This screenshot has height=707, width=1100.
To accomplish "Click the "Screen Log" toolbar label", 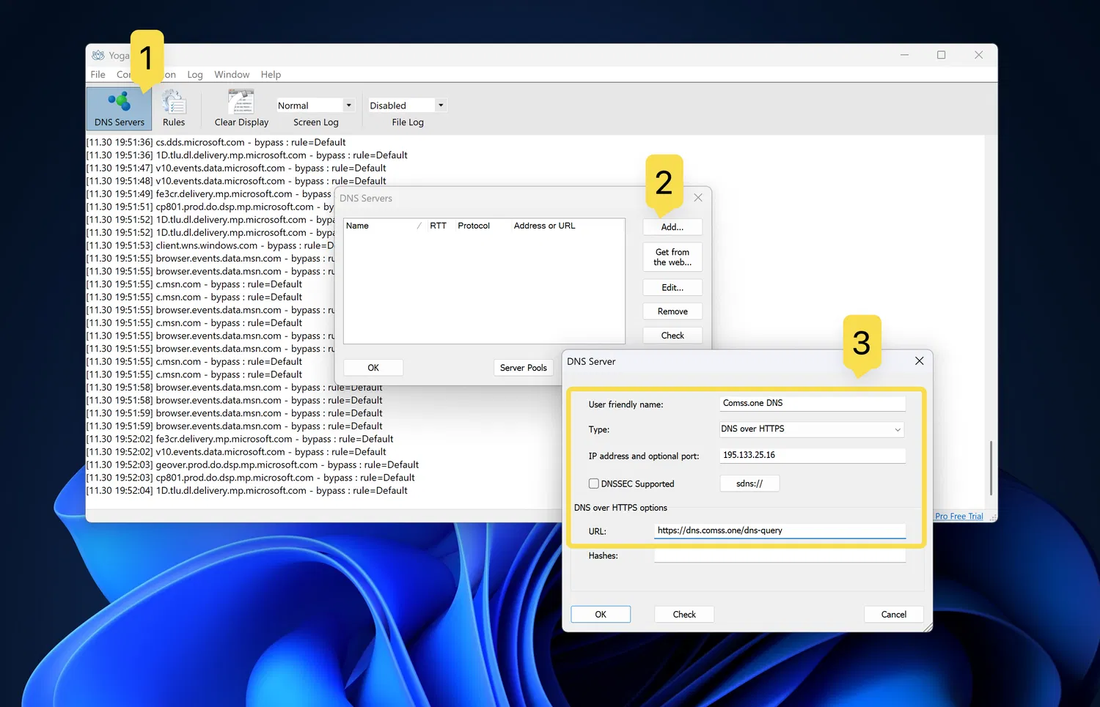I will point(316,122).
